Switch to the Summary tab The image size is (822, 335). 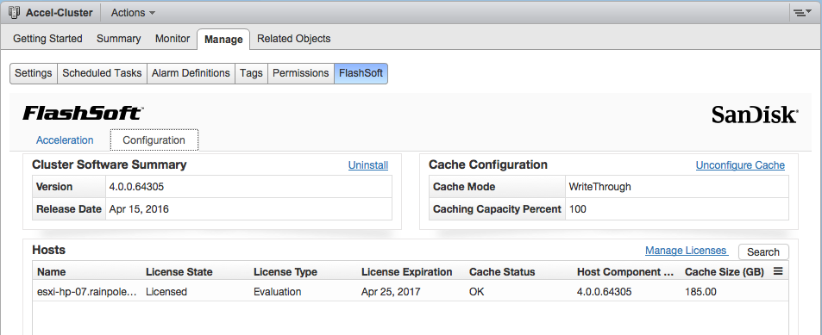click(x=118, y=39)
